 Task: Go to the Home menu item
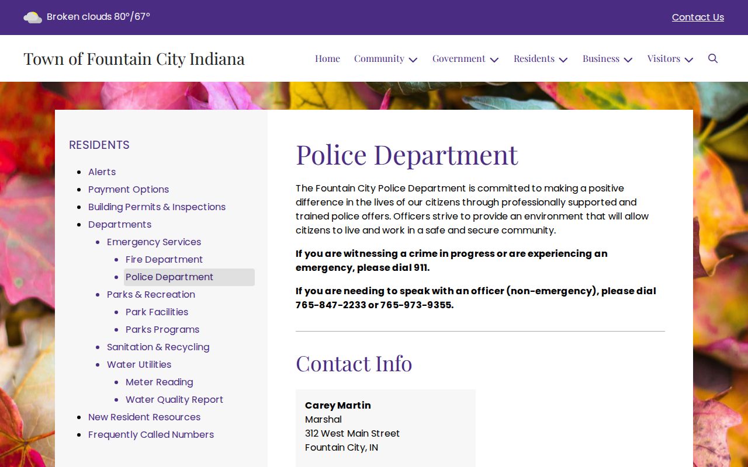pos(327,58)
